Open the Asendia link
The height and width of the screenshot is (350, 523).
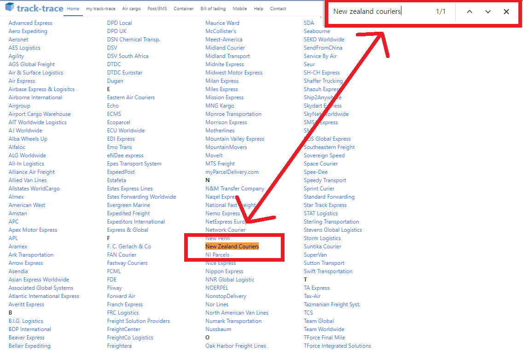pyautogui.click(x=18, y=272)
